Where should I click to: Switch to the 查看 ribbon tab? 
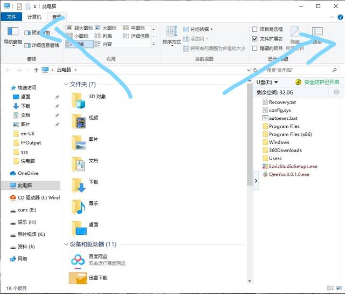tap(57, 17)
